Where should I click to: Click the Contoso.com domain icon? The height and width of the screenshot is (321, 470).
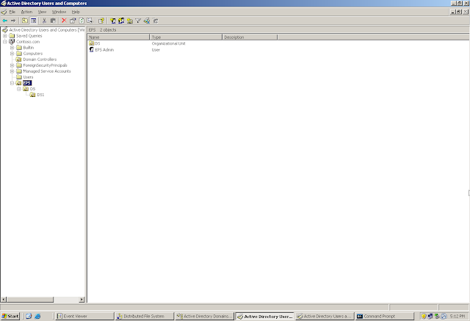pos(12,42)
